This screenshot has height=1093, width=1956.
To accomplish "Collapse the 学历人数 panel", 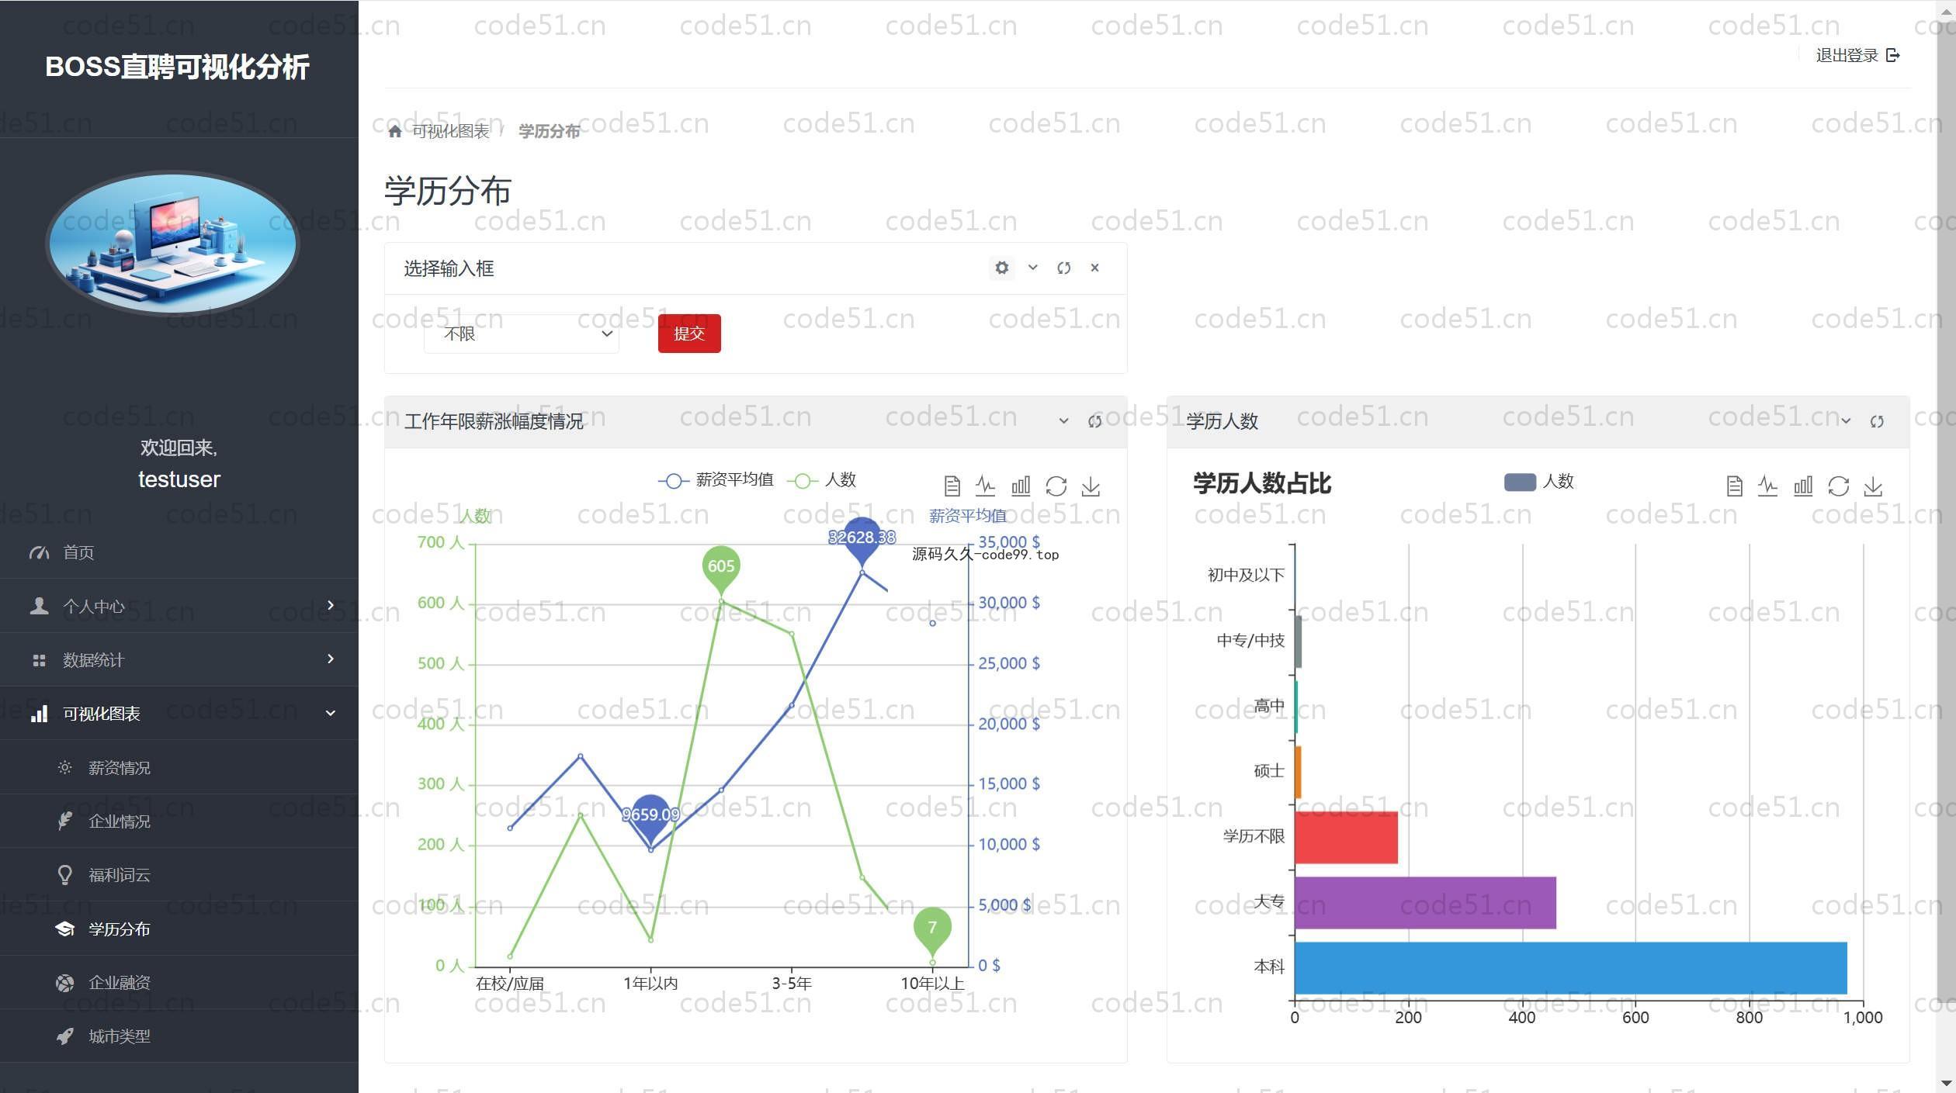I will pyautogui.click(x=1846, y=421).
